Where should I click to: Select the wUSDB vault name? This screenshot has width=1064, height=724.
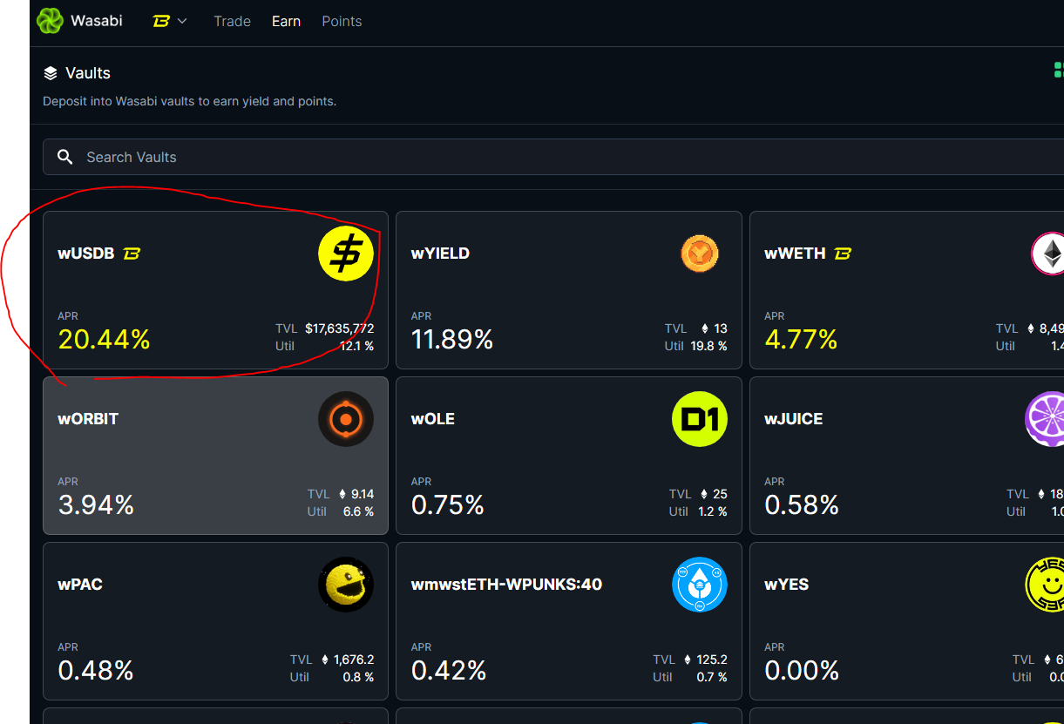(x=86, y=254)
